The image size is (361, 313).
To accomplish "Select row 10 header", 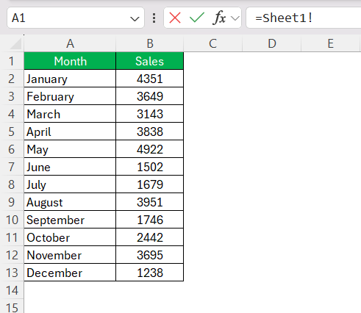I will pos(12,220).
